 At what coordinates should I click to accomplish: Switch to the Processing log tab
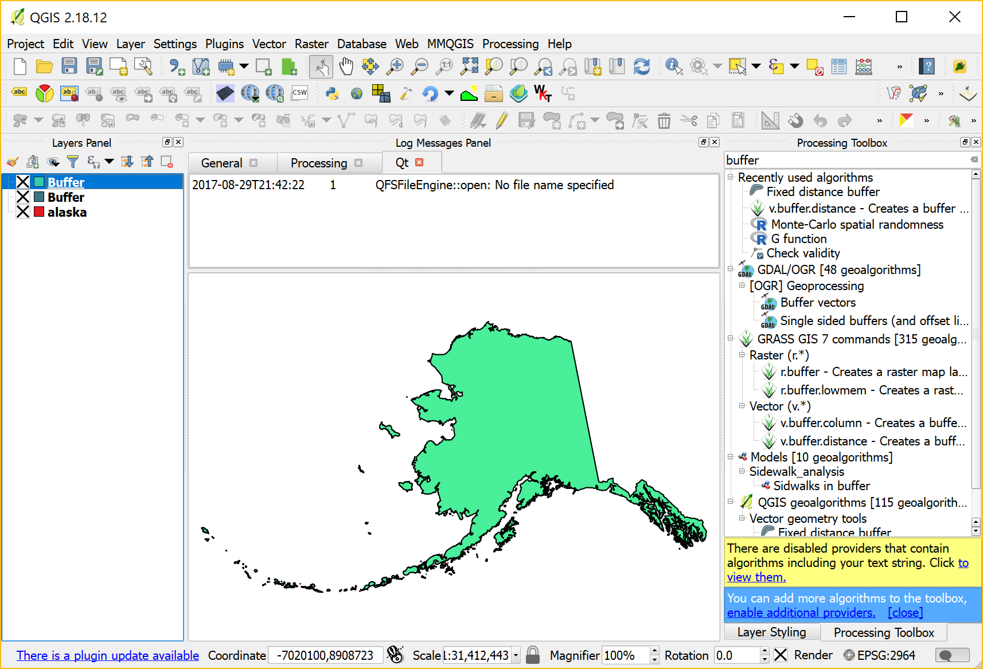pyautogui.click(x=318, y=163)
